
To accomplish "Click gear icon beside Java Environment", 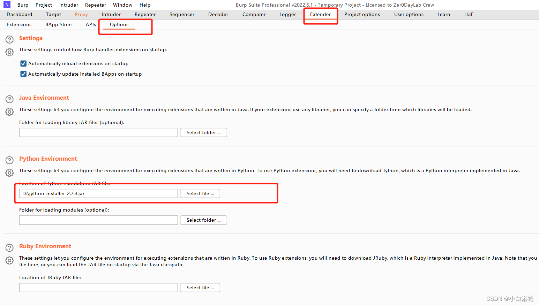I will [x=9, y=112].
